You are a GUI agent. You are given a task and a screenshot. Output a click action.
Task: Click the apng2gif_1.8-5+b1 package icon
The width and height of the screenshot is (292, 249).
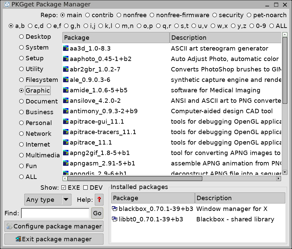coord(66,153)
